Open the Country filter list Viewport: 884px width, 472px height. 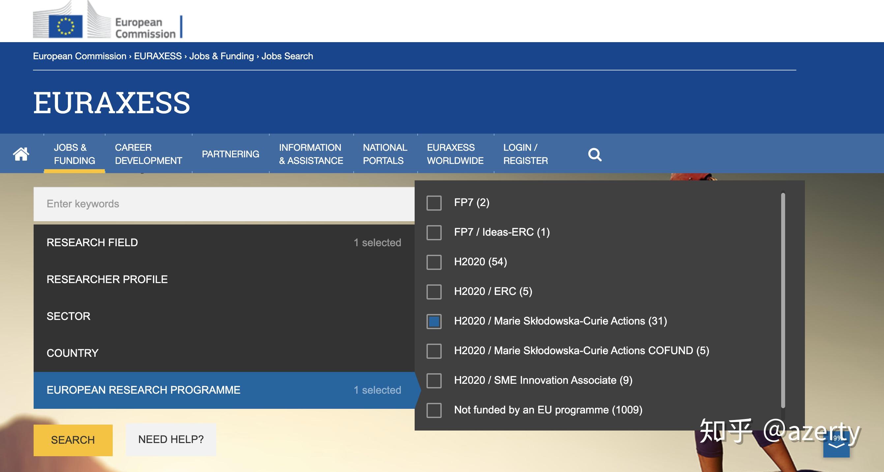pyautogui.click(x=224, y=353)
